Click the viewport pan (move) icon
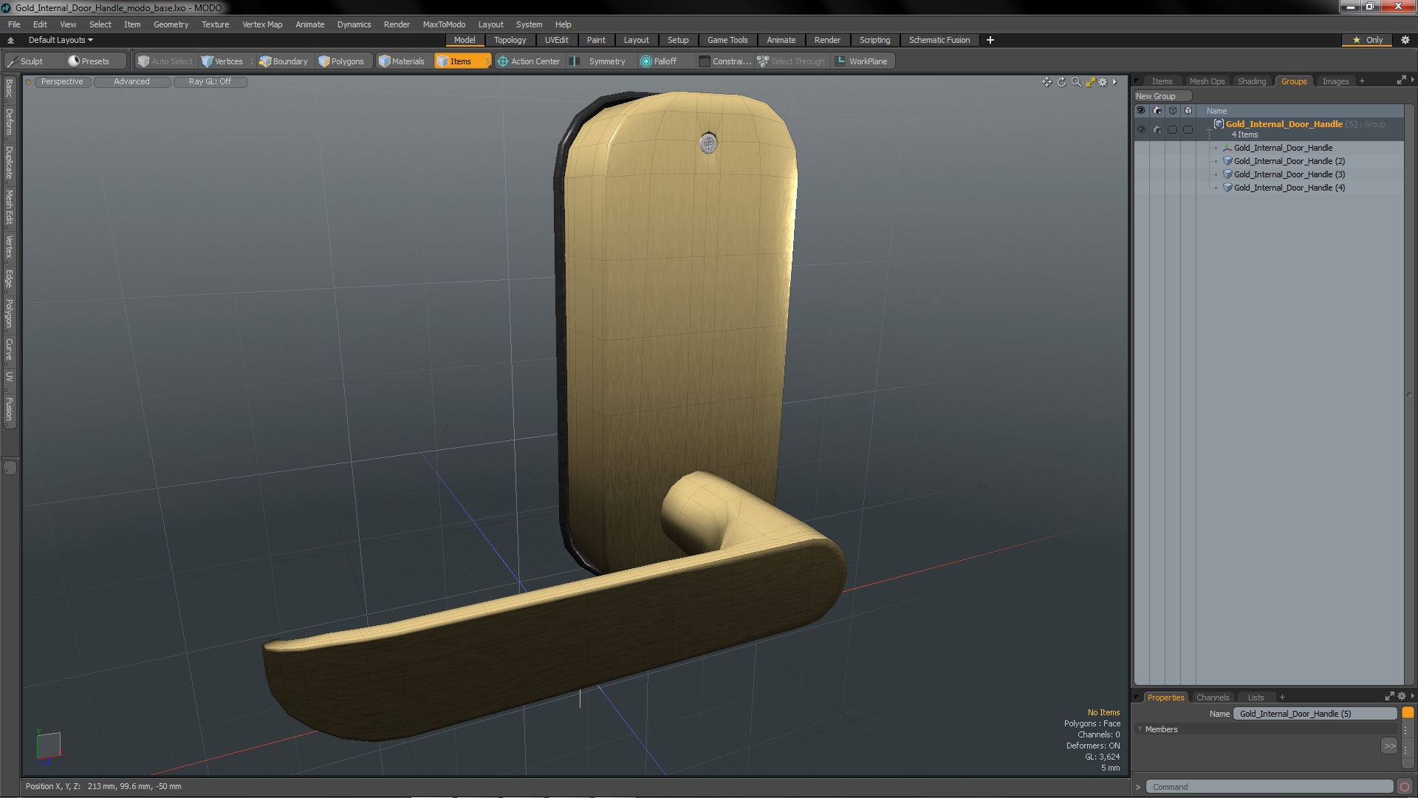Image resolution: width=1418 pixels, height=798 pixels. tap(1047, 82)
